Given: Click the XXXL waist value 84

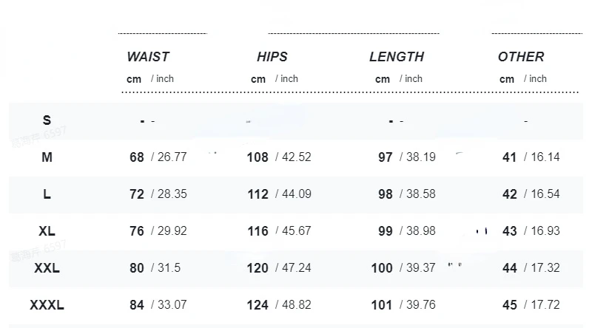Looking at the screenshot, I should (137, 305).
